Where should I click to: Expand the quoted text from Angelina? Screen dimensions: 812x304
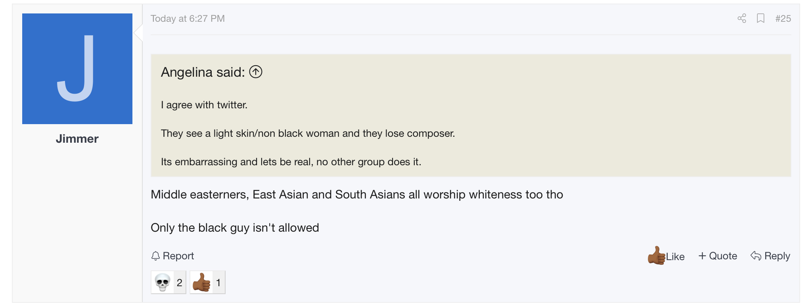pos(471,133)
